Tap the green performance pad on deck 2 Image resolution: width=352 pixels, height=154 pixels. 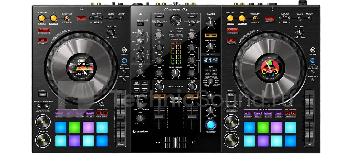point(263,127)
